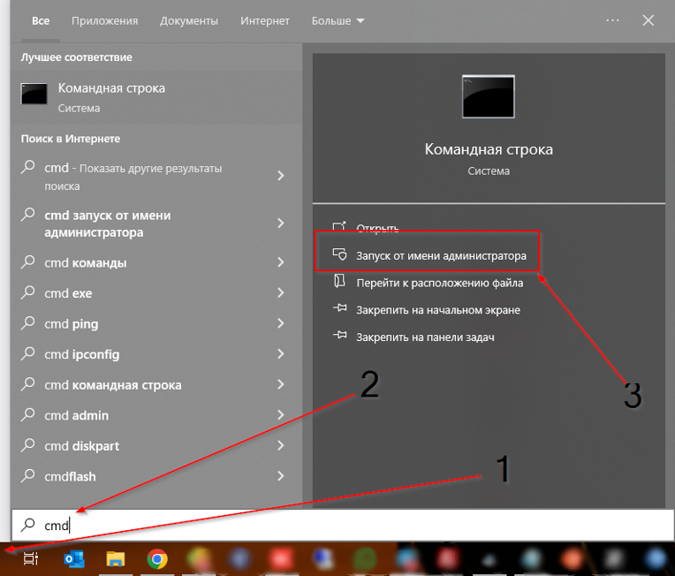Click Закрепить на начальном экране
Image resolution: width=675 pixels, height=576 pixels.
click(x=438, y=310)
